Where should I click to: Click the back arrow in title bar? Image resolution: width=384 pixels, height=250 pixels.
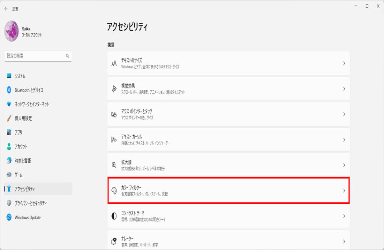(6, 9)
